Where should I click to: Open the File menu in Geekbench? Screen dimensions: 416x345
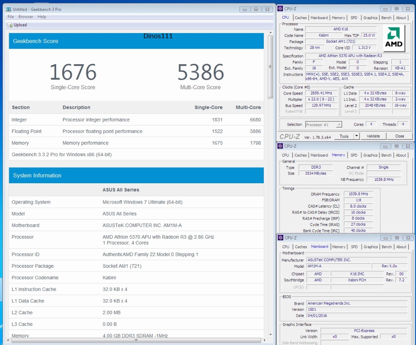[x=11, y=17]
